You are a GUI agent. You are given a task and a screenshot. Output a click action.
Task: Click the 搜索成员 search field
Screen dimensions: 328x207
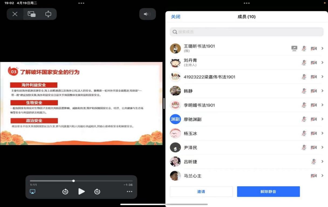coord(247,32)
